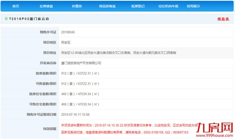Click the red 楼盘表 link

(x=223, y=19)
